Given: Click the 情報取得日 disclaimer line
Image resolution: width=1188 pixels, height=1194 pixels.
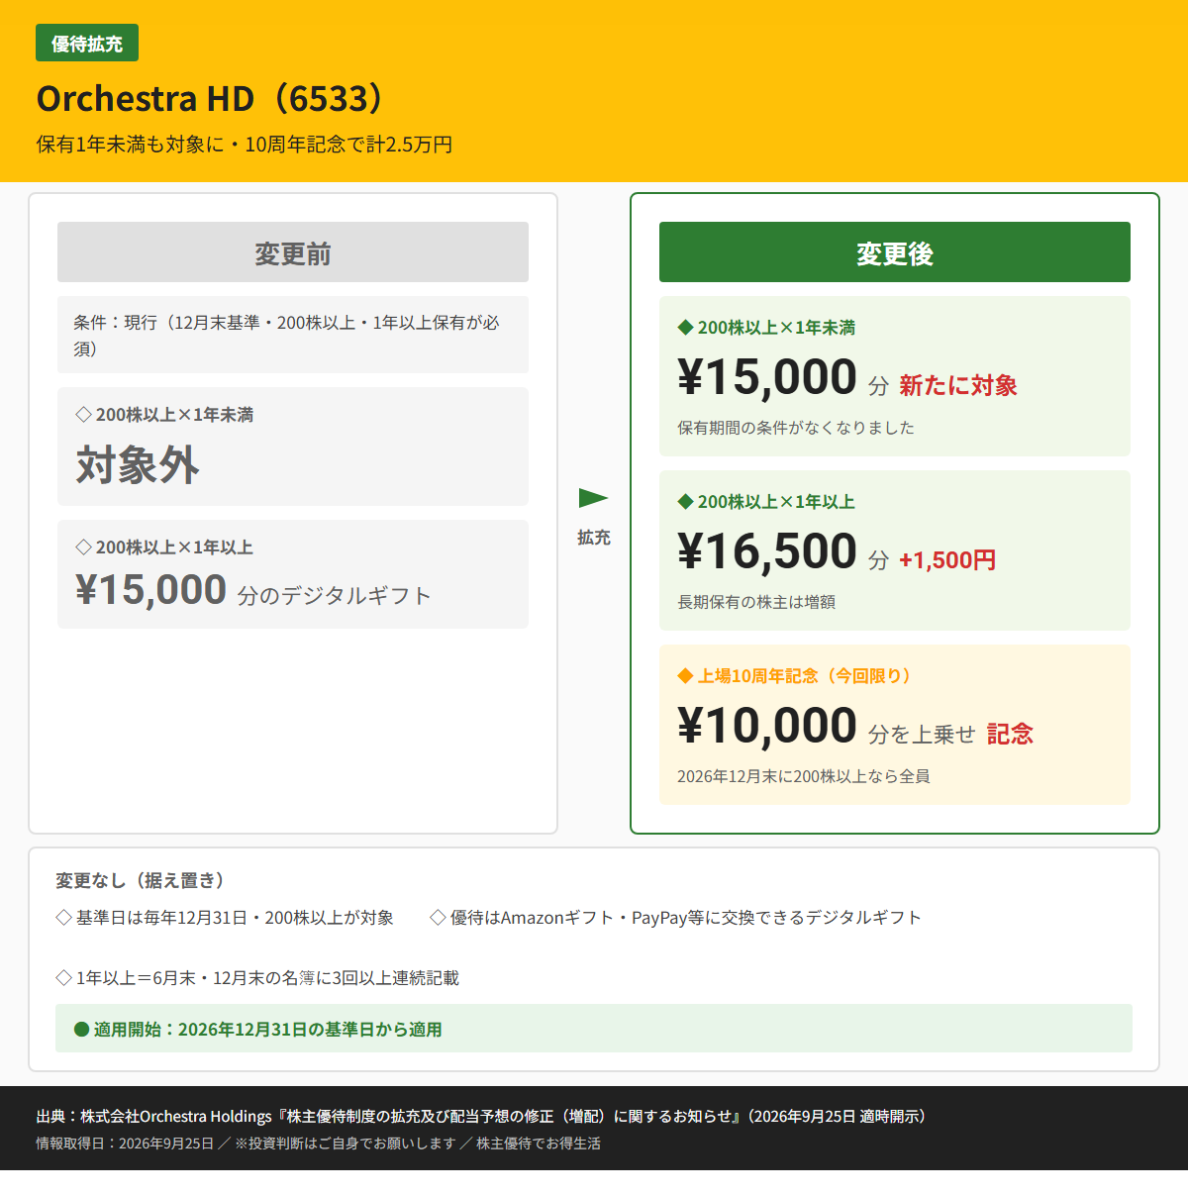Looking at the screenshot, I should click(318, 1144).
